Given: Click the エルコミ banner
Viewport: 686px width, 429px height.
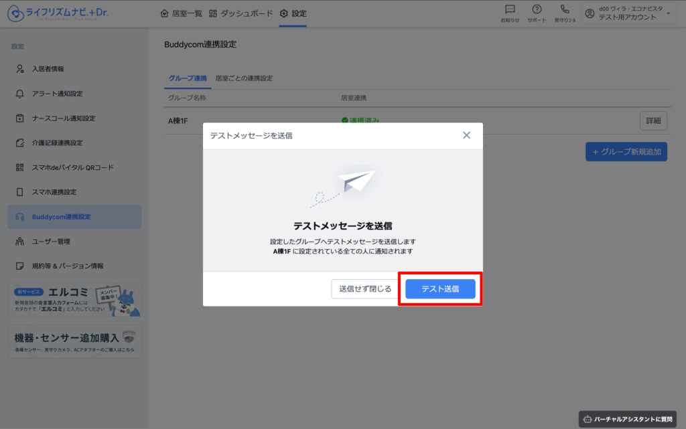Looking at the screenshot, I should coord(75,300).
